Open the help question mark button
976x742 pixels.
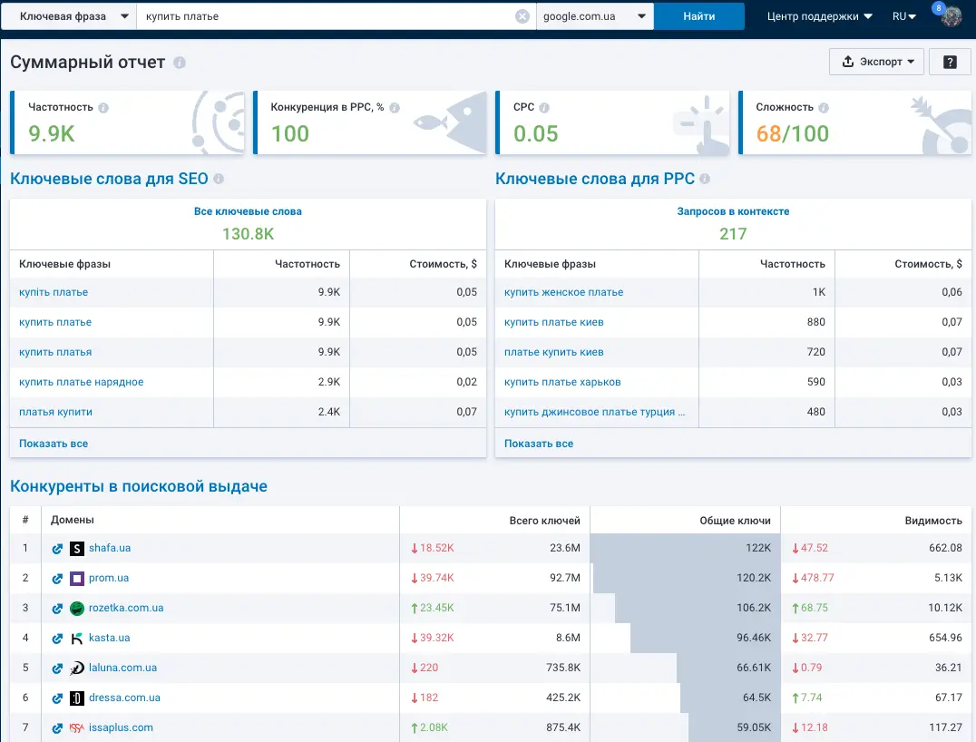[949, 62]
